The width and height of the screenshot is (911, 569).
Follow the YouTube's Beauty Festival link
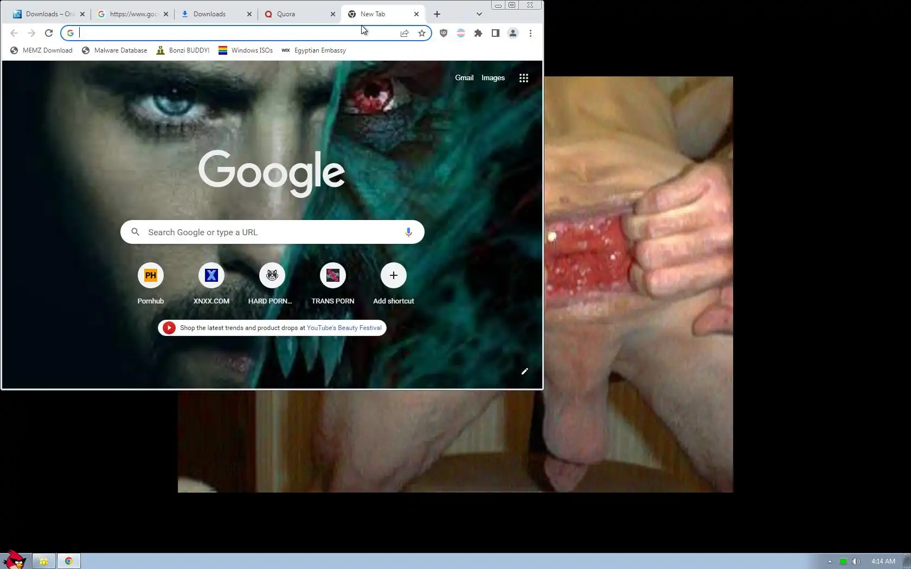click(x=344, y=328)
